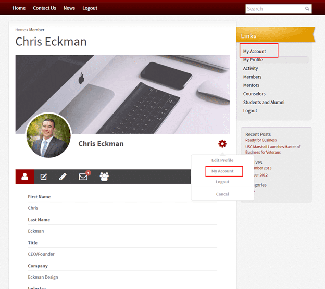Choose My Account in gear dropdown
The image size is (325, 289).
pyautogui.click(x=222, y=171)
